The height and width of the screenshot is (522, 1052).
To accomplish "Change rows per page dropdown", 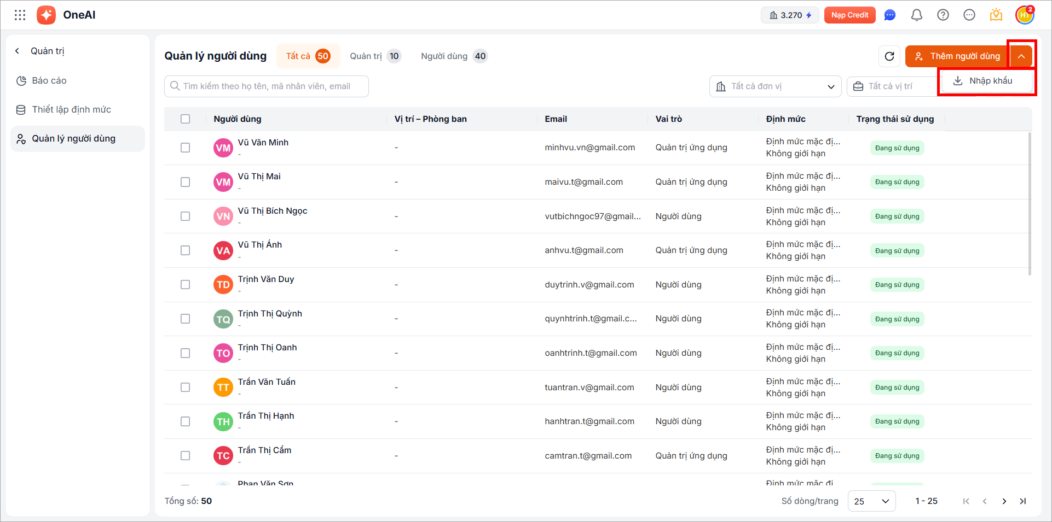I will [x=871, y=501].
